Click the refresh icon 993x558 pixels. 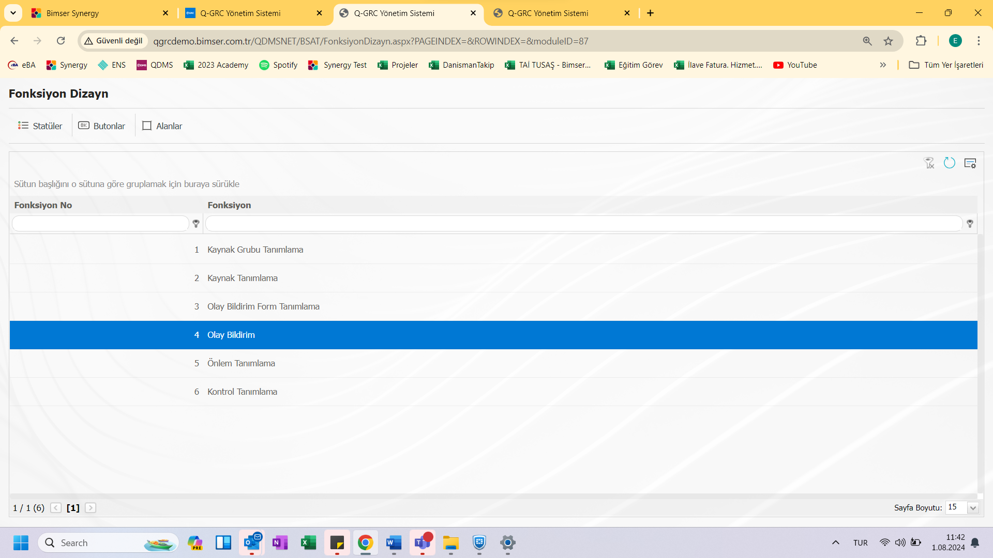[x=950, y=163]
